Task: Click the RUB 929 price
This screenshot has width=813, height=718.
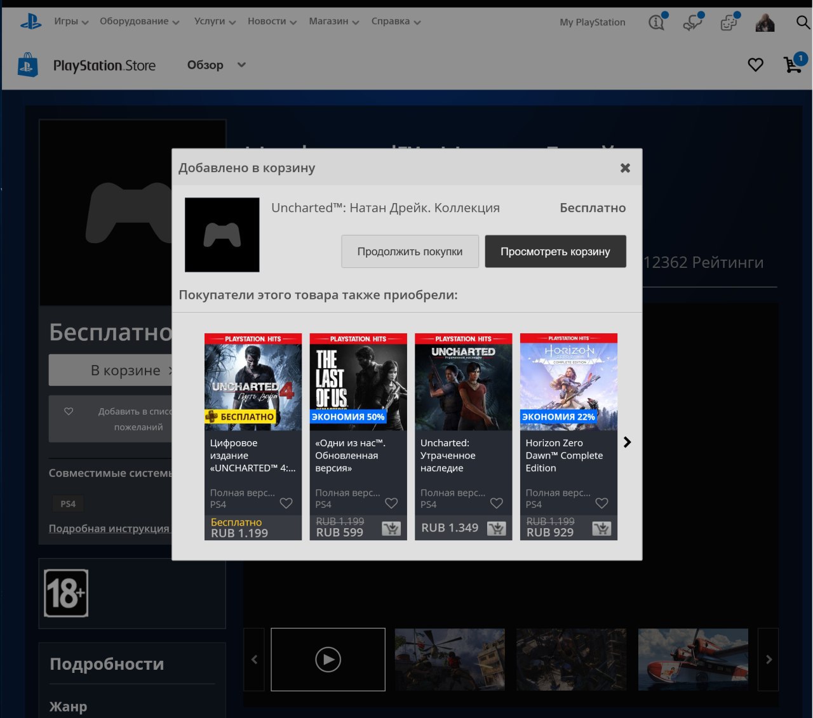Action: [550, 533]
